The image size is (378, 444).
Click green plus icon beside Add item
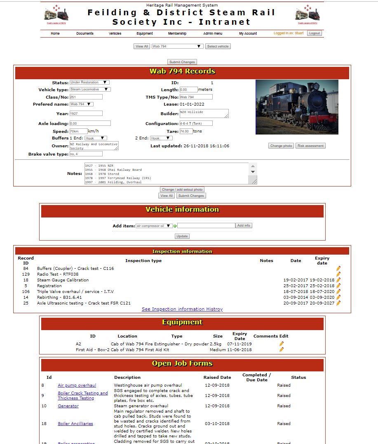(x=175, y=226)
